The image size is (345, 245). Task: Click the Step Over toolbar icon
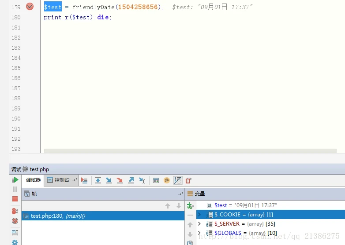click(x=98, y=180)
